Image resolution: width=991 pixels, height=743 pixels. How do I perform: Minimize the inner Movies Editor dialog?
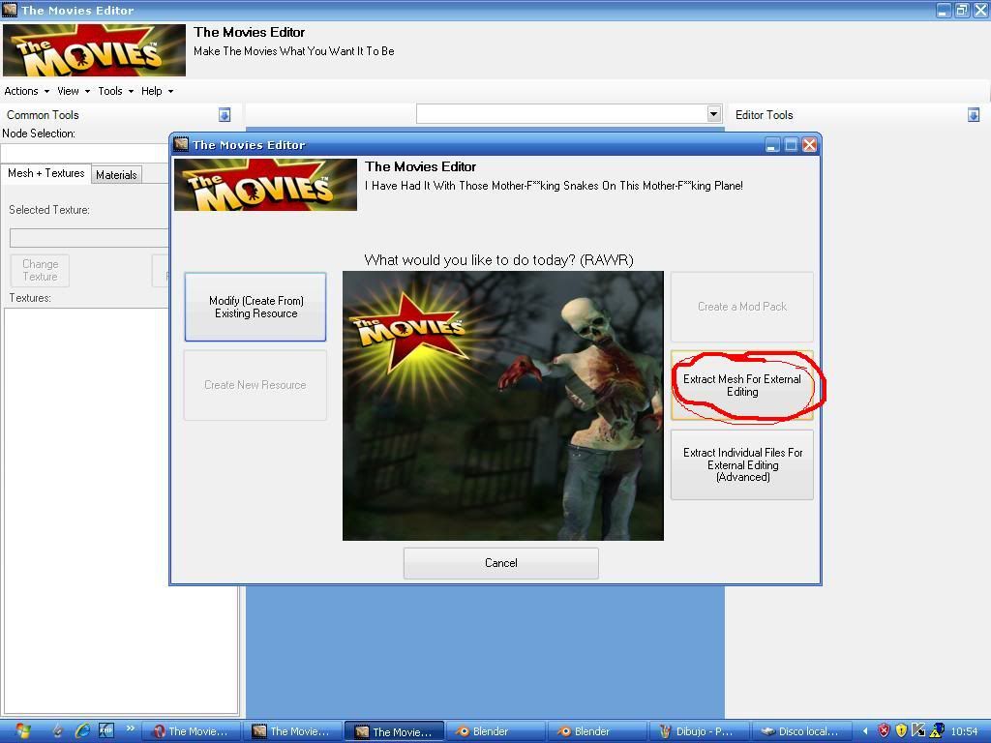[772, 145]
